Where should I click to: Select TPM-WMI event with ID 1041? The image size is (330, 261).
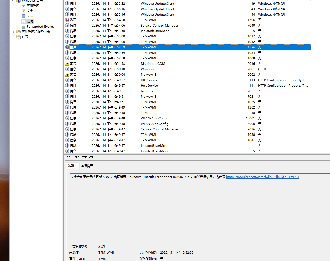[187, 140]
